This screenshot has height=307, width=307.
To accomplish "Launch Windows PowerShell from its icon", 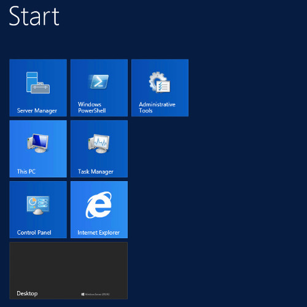I will [99, 82].
